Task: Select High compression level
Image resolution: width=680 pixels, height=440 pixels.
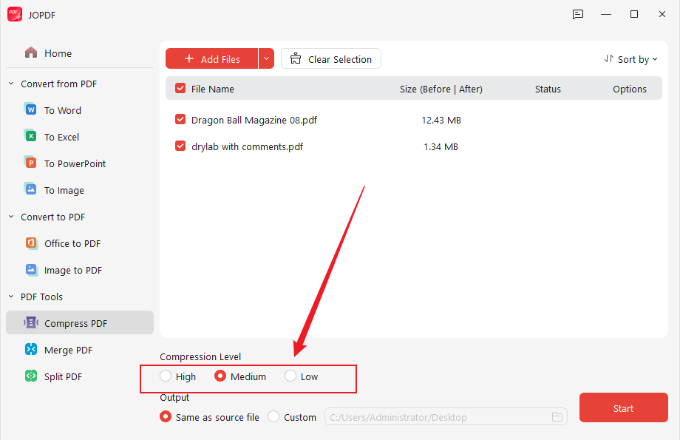Action: [x=165, y=376]
